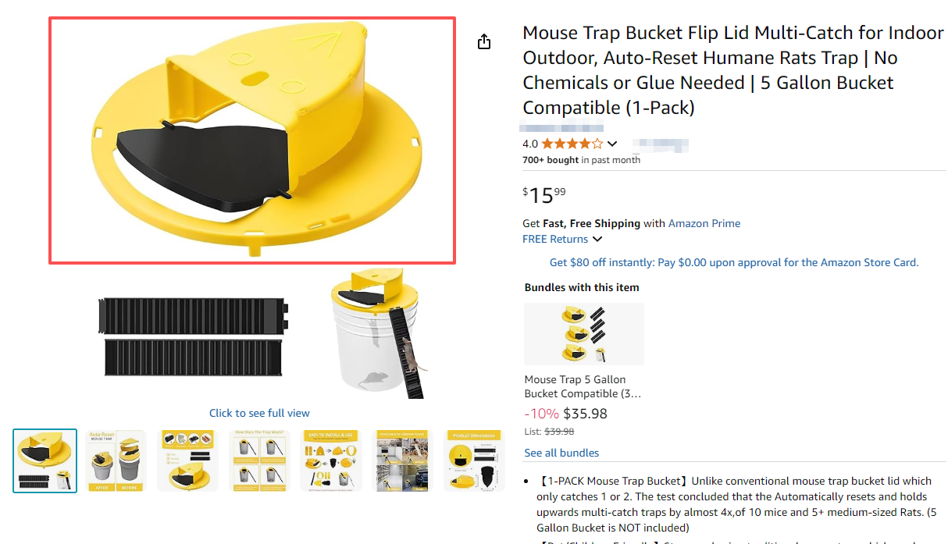This screenshot has height=544, width=948.
Task: Click the share icon beside the product image
Action: [x=484, y=41]
